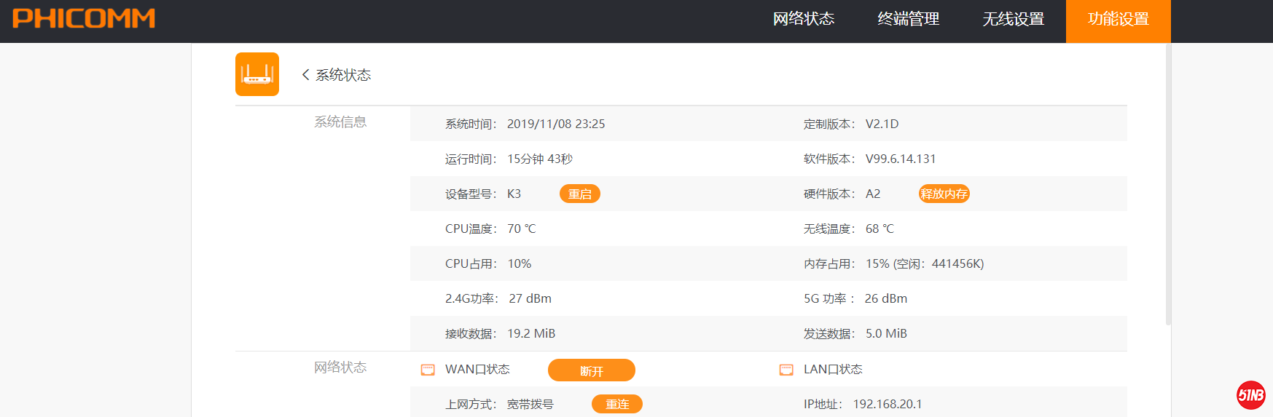Click the back chevron beside 系统状态

(305, 74)
